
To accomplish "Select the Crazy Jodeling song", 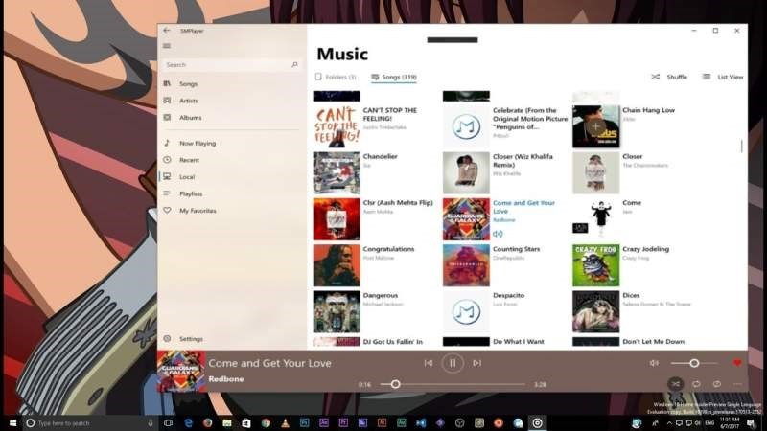I will click(x=645, y=249).
